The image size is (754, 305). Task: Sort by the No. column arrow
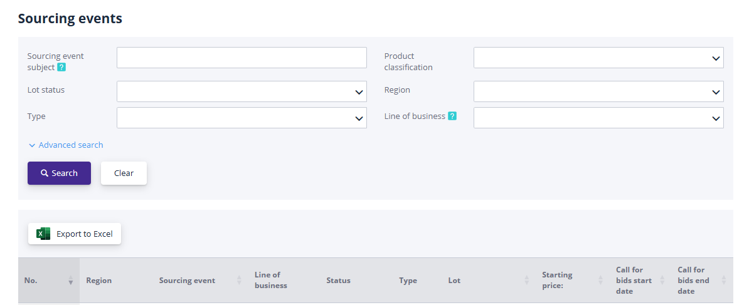click(x=70, y=281)
